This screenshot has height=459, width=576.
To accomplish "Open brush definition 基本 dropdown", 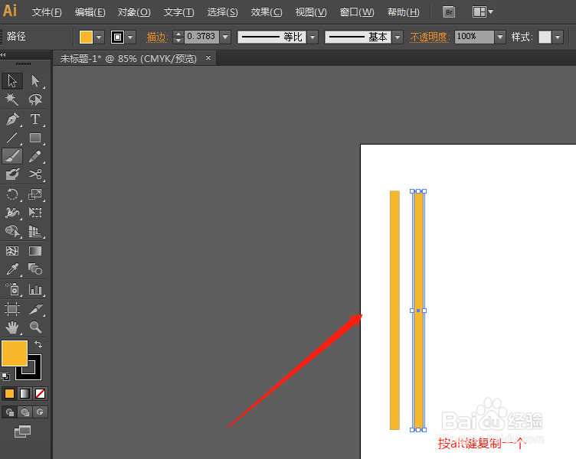I will [x=398, y=37].
